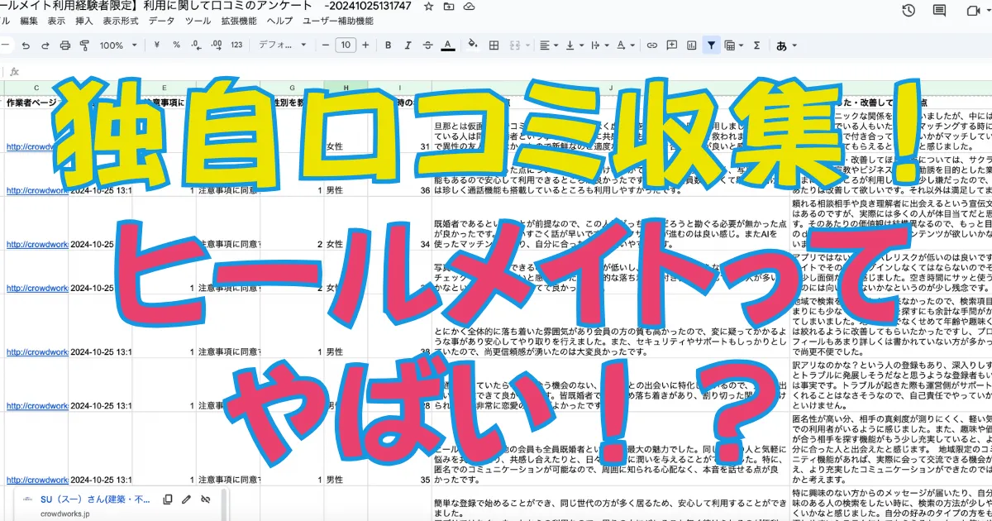Insert a chart from toolbar
The width and height of the screenshot is (992, 521).
click(x=691, y=45)
